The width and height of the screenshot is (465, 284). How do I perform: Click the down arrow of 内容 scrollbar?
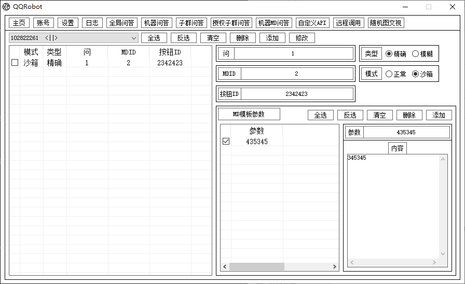[x=443, y=254]
